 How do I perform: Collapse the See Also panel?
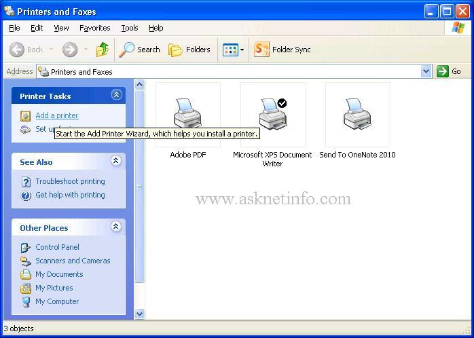[115, 161]
